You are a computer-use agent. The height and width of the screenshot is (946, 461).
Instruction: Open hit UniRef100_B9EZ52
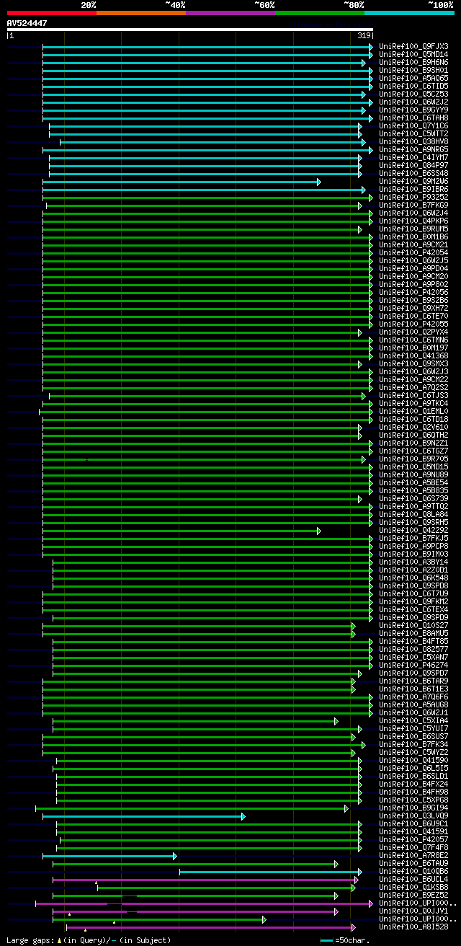(414, 895)
